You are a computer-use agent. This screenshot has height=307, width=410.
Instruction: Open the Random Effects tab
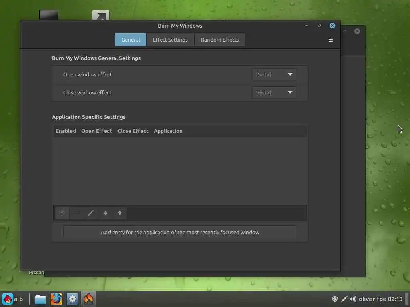point(220,40)
